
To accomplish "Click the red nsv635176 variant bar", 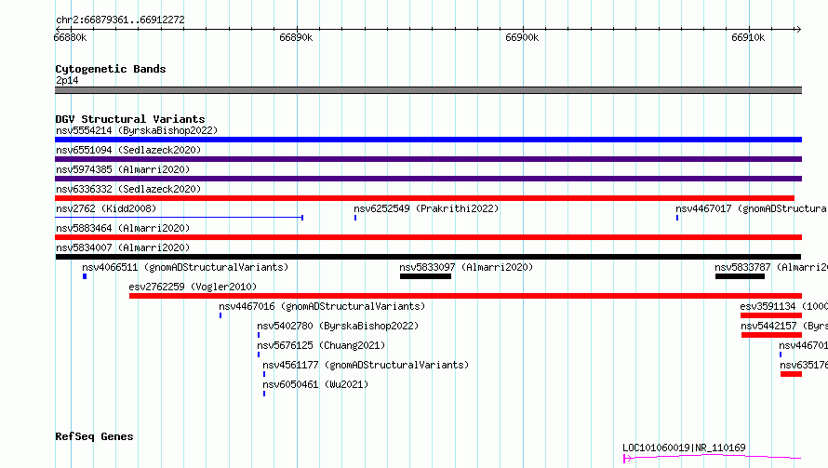I will 791,375.
